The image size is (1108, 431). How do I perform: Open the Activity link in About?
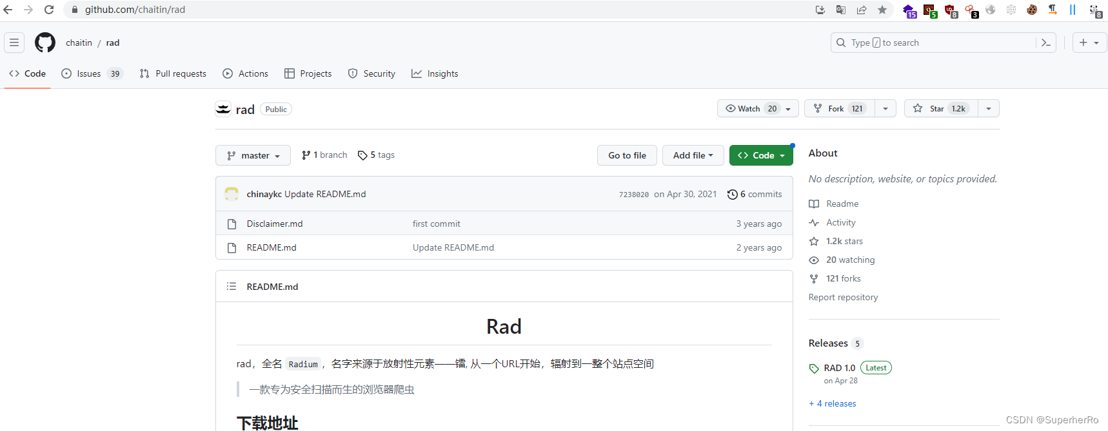click(841, 222)
